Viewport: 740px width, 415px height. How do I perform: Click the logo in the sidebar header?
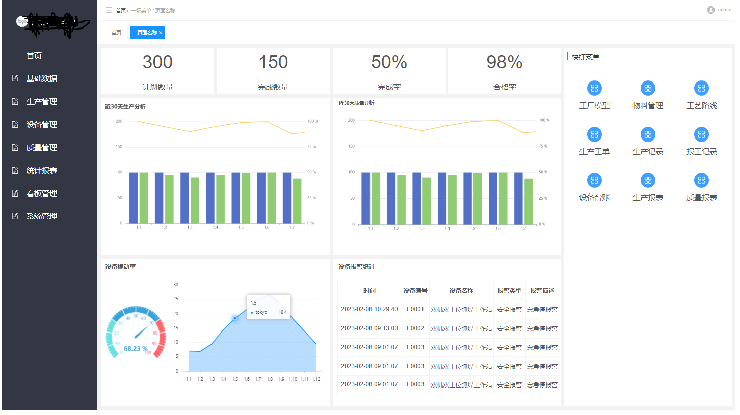point(21,22)
